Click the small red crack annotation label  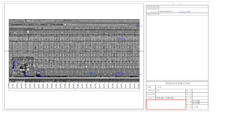point(121,39)
